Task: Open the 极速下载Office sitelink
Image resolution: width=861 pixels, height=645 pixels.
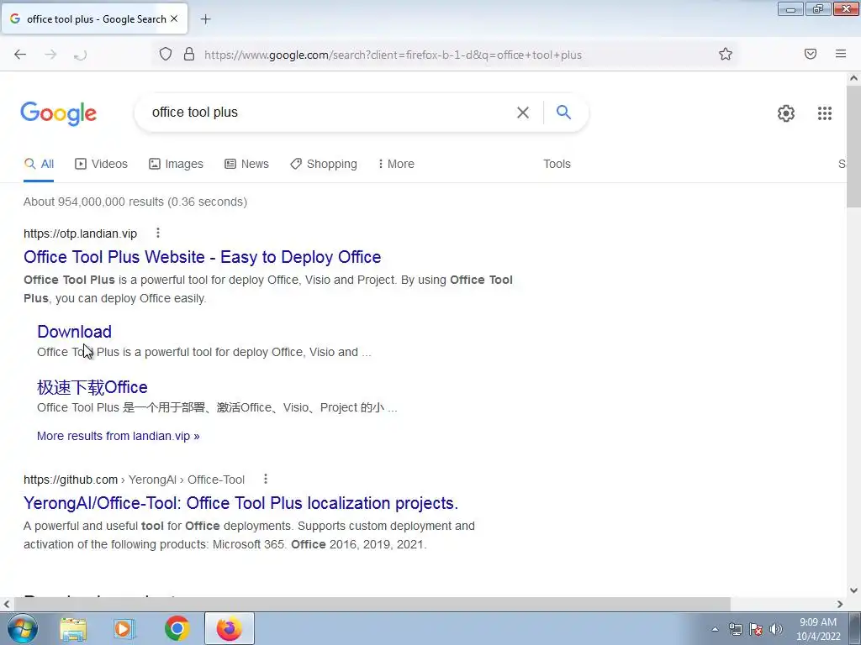Action: coord(92,387)
